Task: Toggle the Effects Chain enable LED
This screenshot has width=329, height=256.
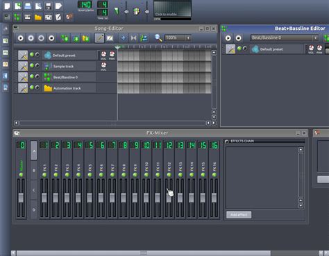Action: pyautogui.click(x=227, y=142)
